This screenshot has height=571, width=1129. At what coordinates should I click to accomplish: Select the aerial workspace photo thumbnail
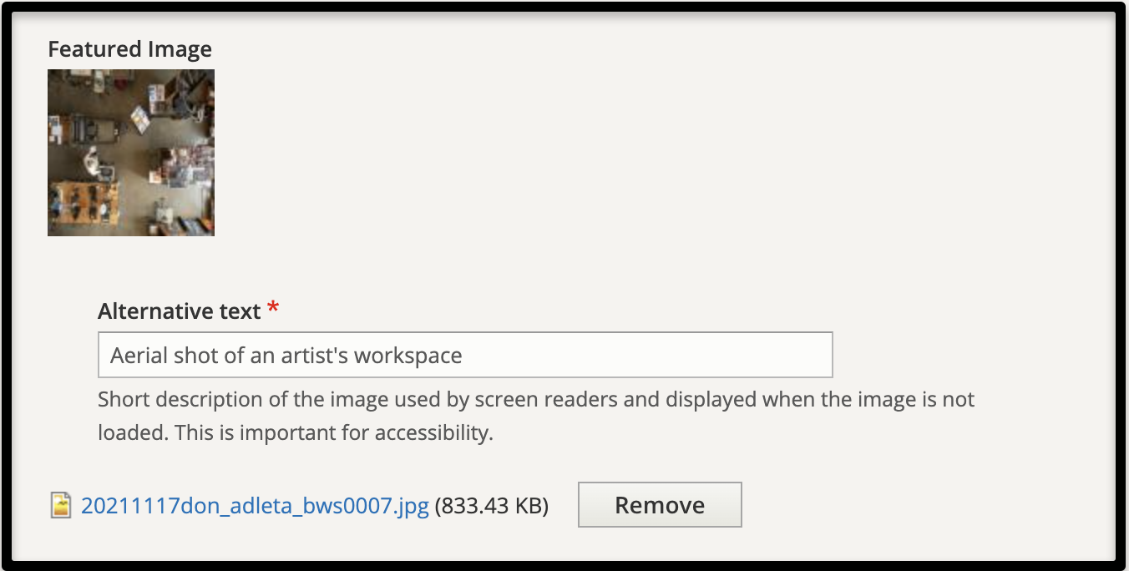tap(131, 153)
